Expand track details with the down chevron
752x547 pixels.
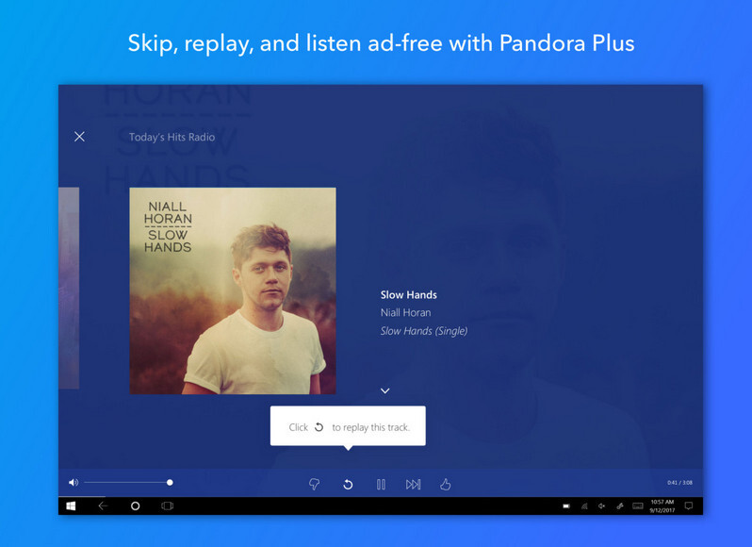(385, 390)
